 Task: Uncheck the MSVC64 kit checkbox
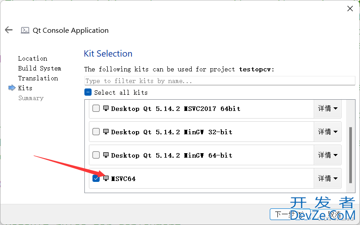click(96, 178)
